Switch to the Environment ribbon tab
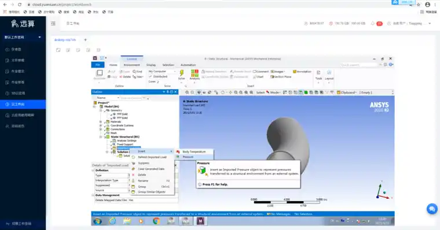The image size is (440, 230). pos(131,65)
